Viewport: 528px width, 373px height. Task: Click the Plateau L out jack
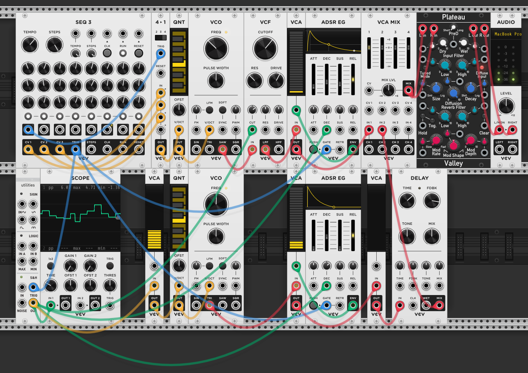point(473,28)
